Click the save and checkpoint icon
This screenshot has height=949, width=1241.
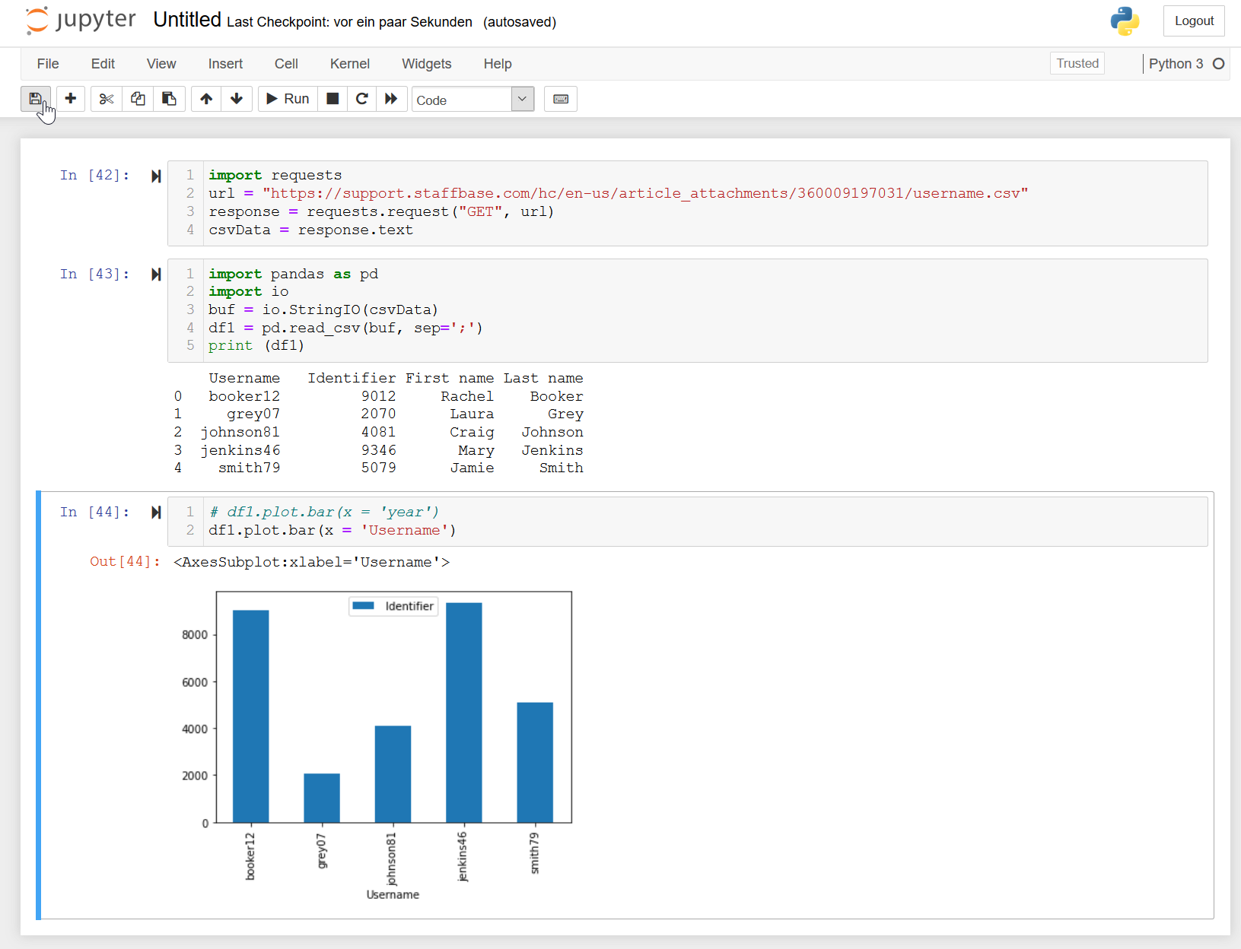coord(35,99)
